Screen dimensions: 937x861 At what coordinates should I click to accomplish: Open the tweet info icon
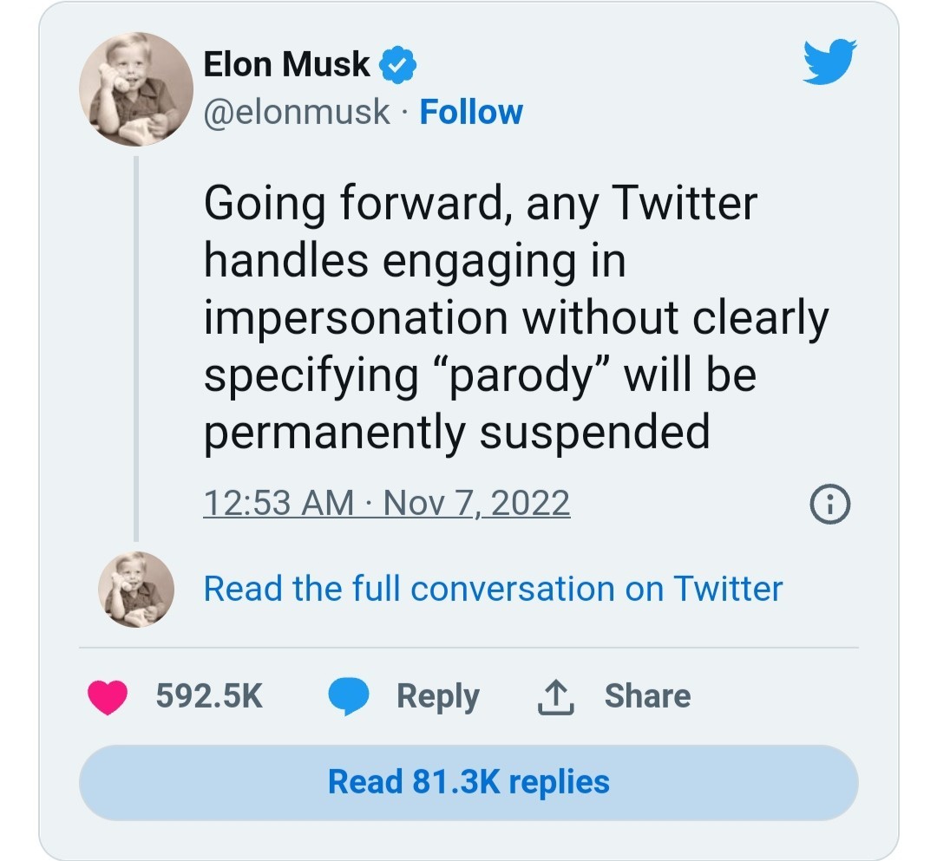829,504
